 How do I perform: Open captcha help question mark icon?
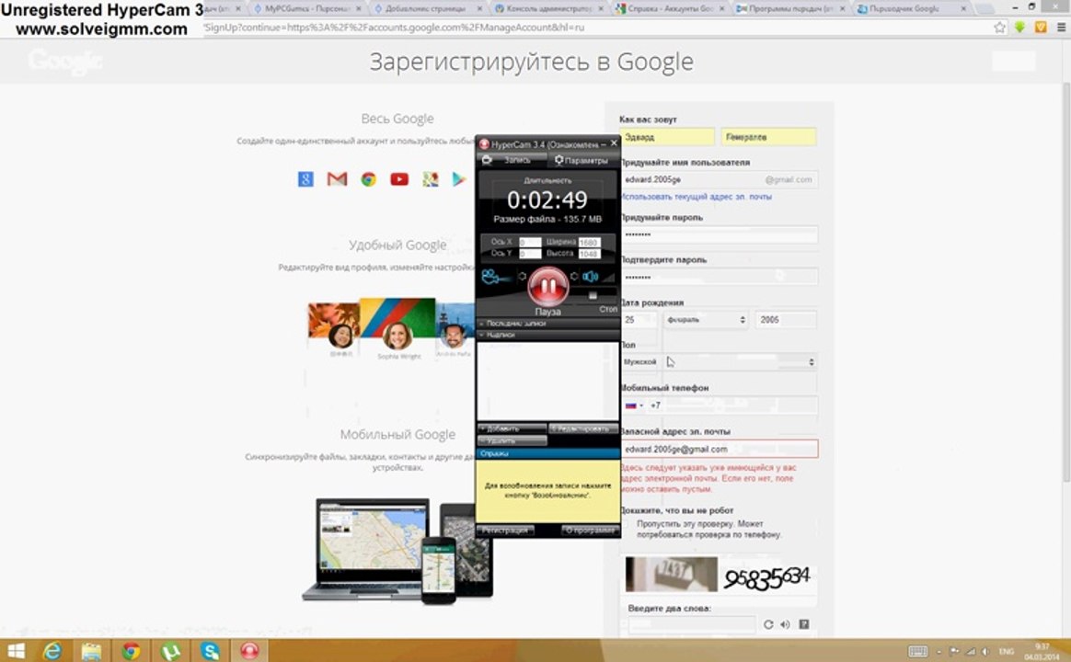[x=804, y=624]
